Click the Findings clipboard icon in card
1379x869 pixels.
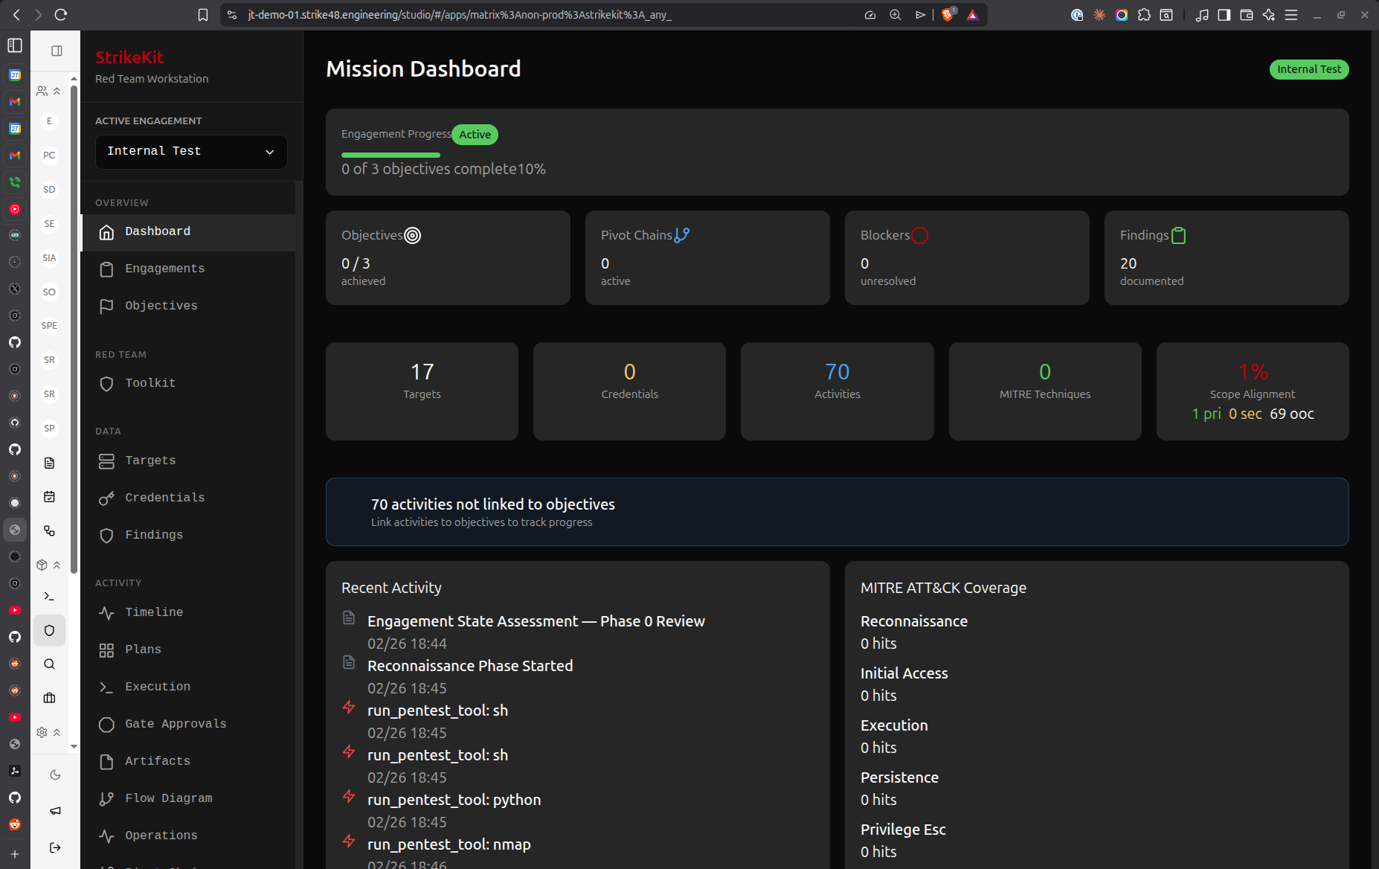(x=1179, y=235)
